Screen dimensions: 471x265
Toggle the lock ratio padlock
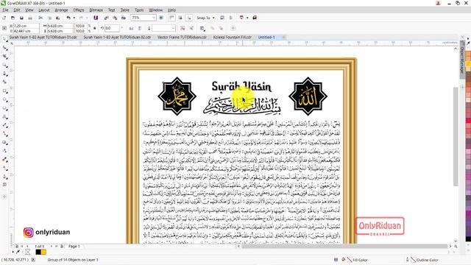[95, 28]
